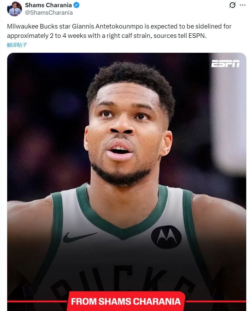The height and width of the screenshot is (311, 251).
Task: Click the blue verified badge
Action: tap(76, 5)
